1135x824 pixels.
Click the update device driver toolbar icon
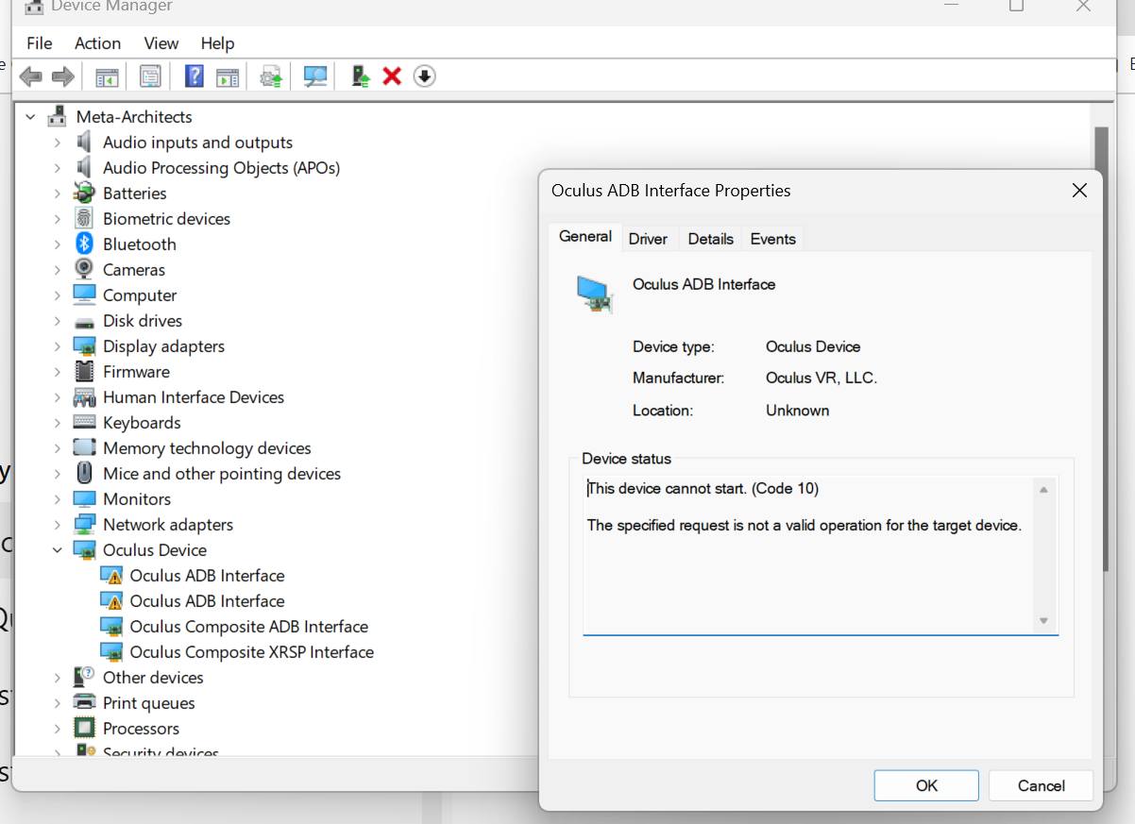[360, 76]
